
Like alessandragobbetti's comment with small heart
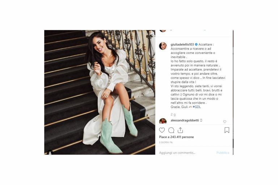[x=225, y=122]
